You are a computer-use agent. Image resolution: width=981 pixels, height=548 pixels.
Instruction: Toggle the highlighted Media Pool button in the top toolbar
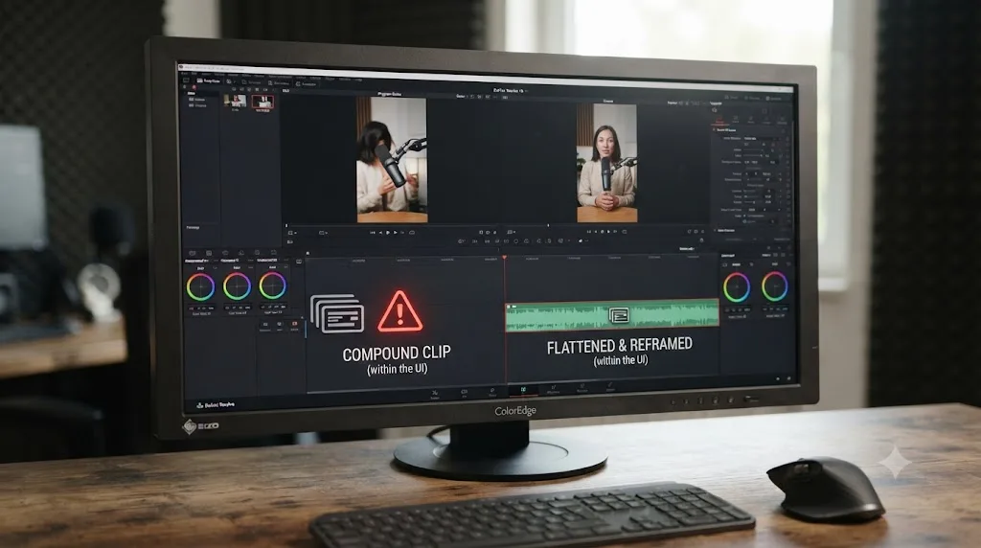(208, 80)
